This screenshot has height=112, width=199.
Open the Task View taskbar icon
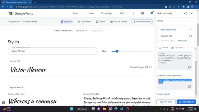coord(93,109)
